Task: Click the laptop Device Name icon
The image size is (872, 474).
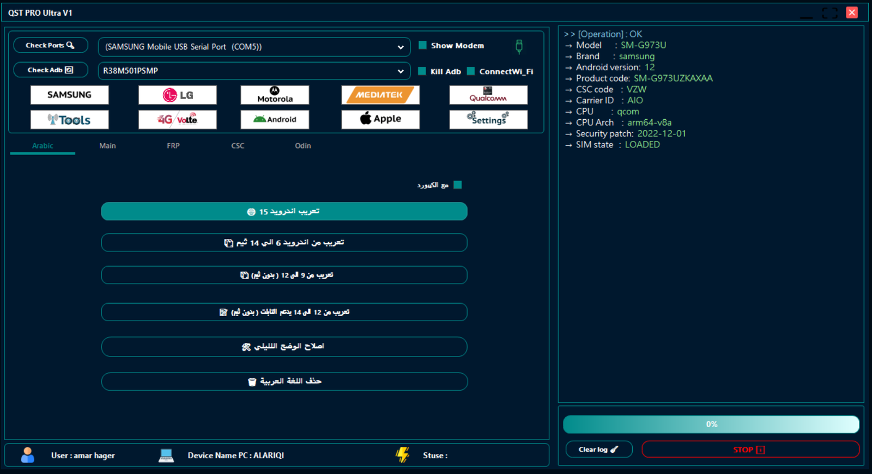Action: [166, 455]
